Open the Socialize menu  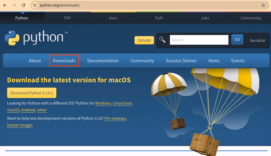click(257, 40)
